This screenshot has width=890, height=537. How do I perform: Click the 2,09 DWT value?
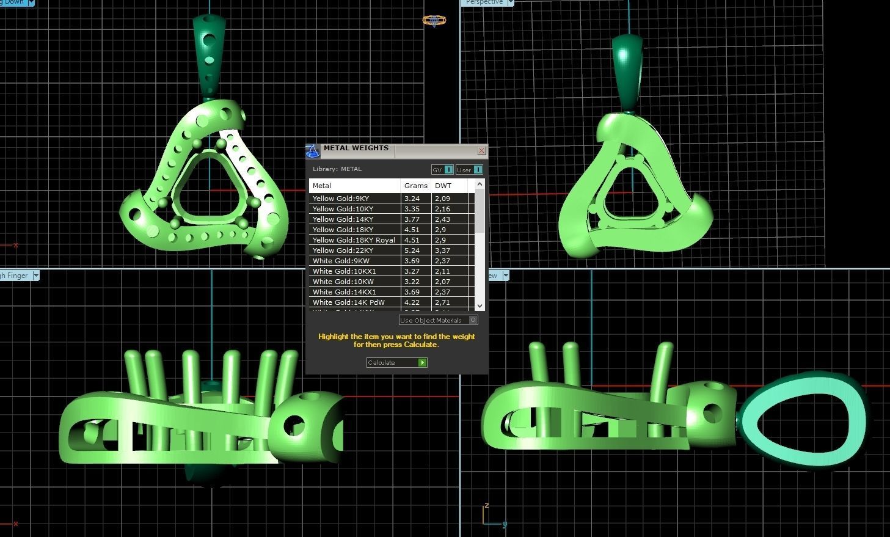click(x=443, y=199)
